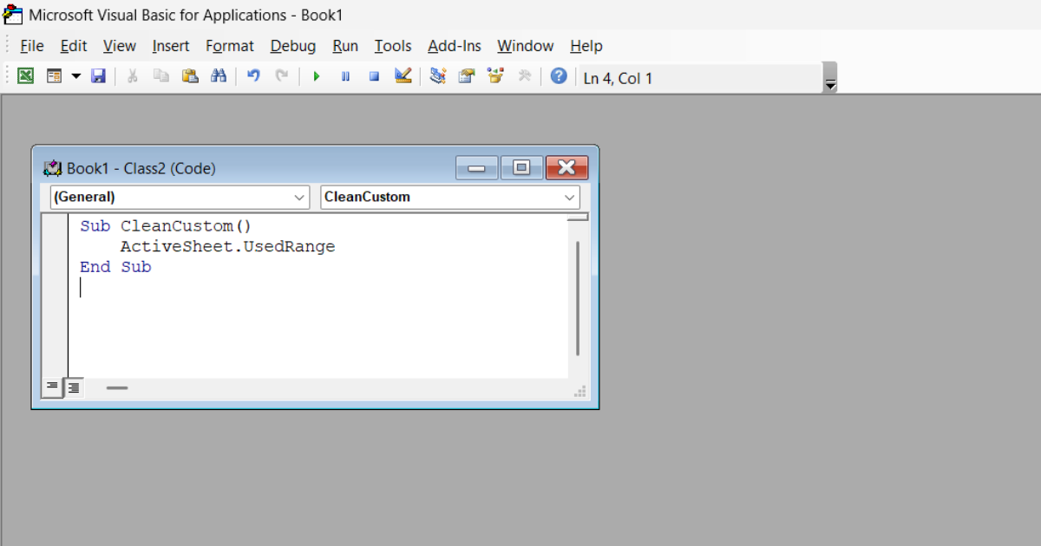Open the Help menu

(x=586, y=46)
